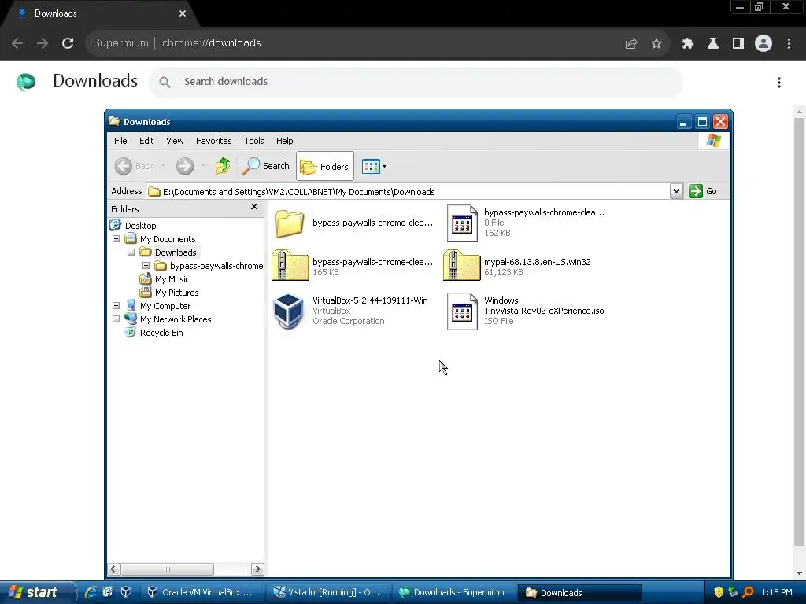The image size is (806, 604).
Task: Click the Explorer Back button
Action: 134,166
